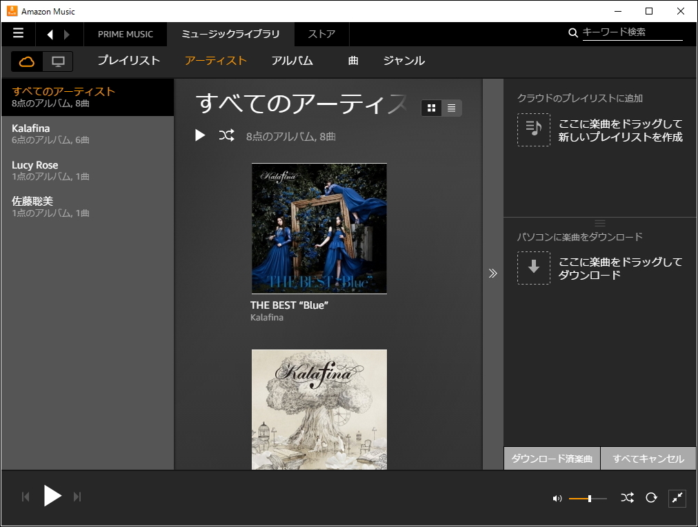Skip to the next track
This screenshot has height=527, width=698.
click(x=77, y=497)
